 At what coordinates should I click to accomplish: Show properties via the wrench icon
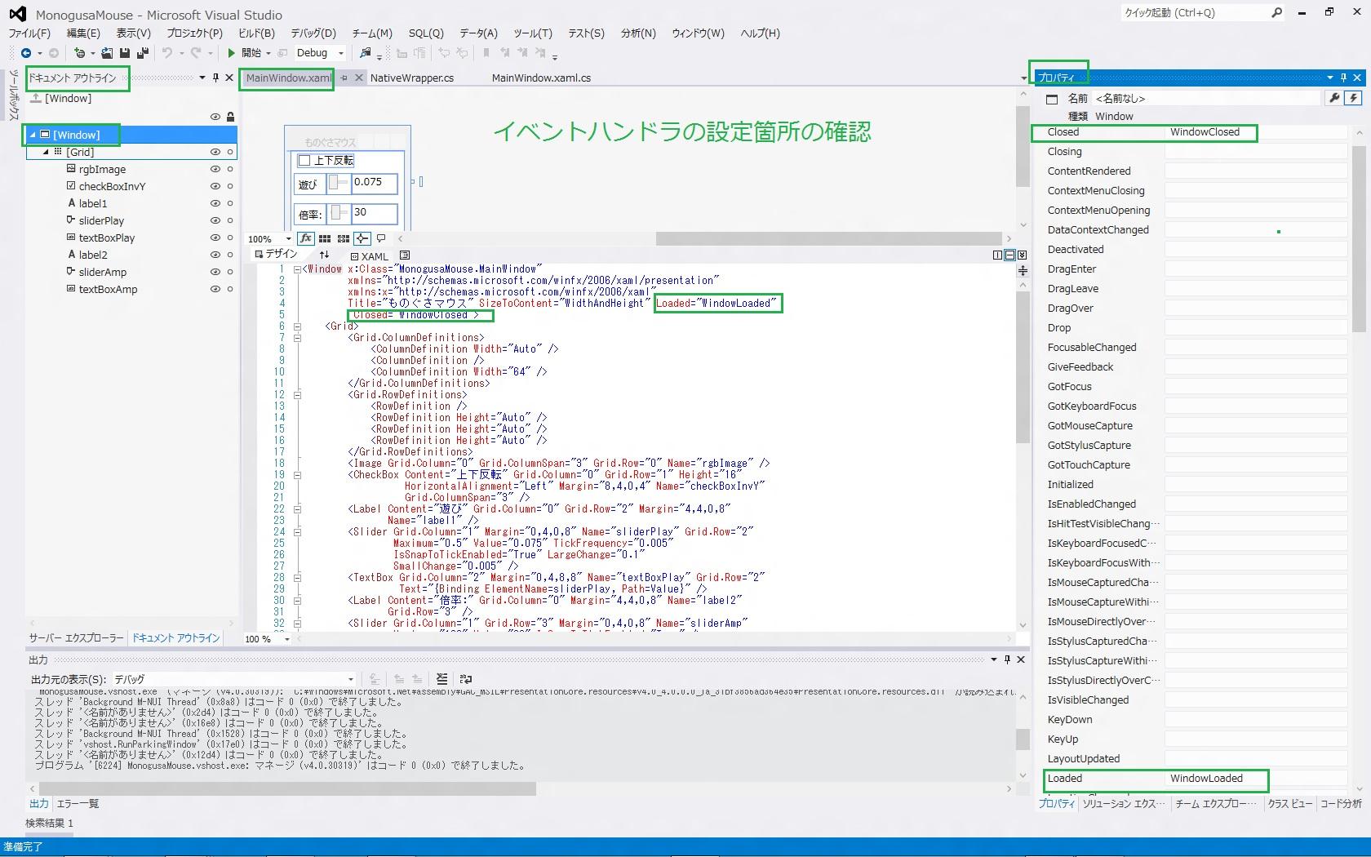coord(1334,98)
